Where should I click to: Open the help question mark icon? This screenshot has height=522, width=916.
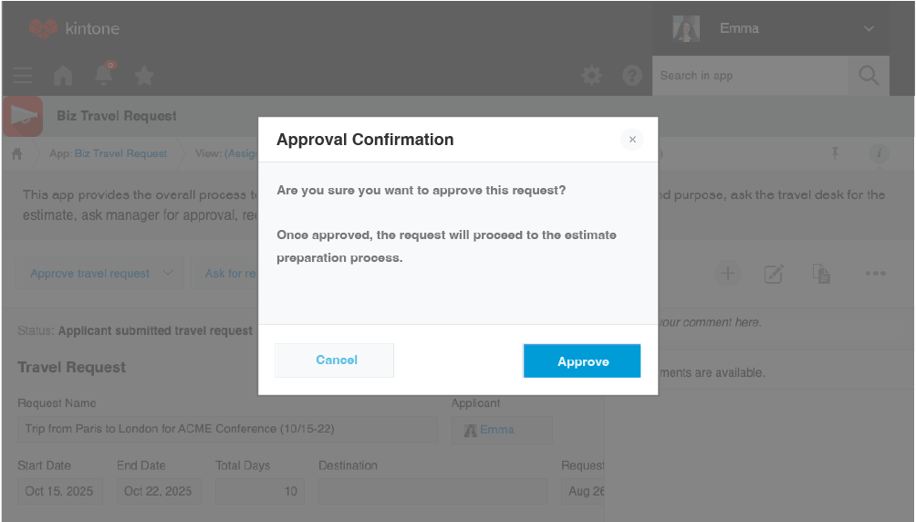pos(632,76)
